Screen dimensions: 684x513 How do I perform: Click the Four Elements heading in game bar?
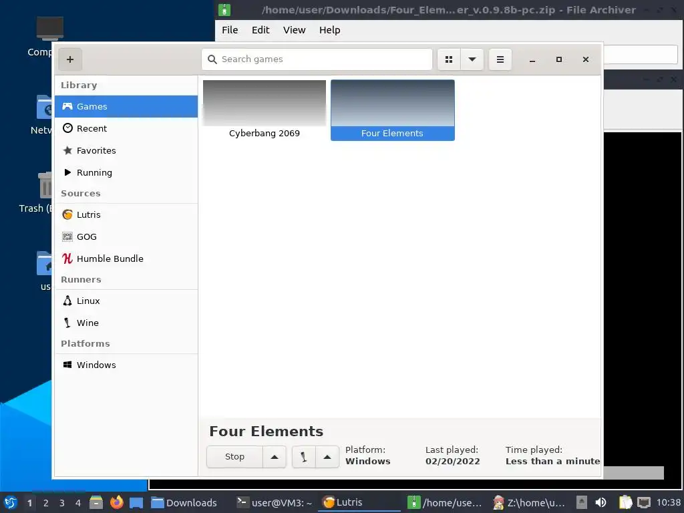[266, 432]
